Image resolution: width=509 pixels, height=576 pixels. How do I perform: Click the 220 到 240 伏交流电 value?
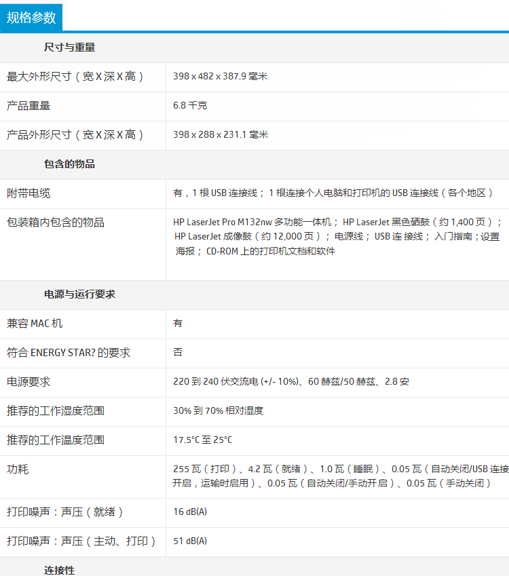[291, 382]
